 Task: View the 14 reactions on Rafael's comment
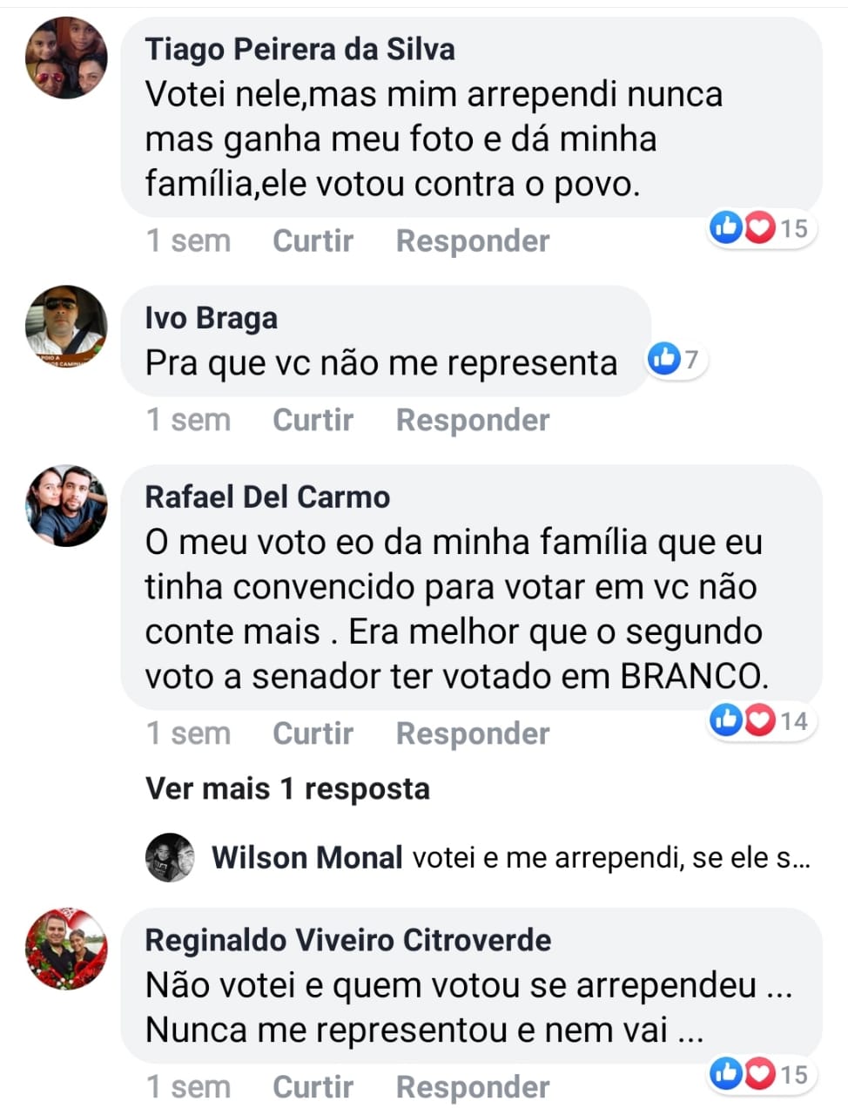point(761,721)
